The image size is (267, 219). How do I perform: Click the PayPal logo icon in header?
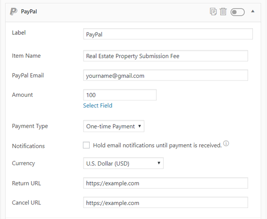coord(14,11)
